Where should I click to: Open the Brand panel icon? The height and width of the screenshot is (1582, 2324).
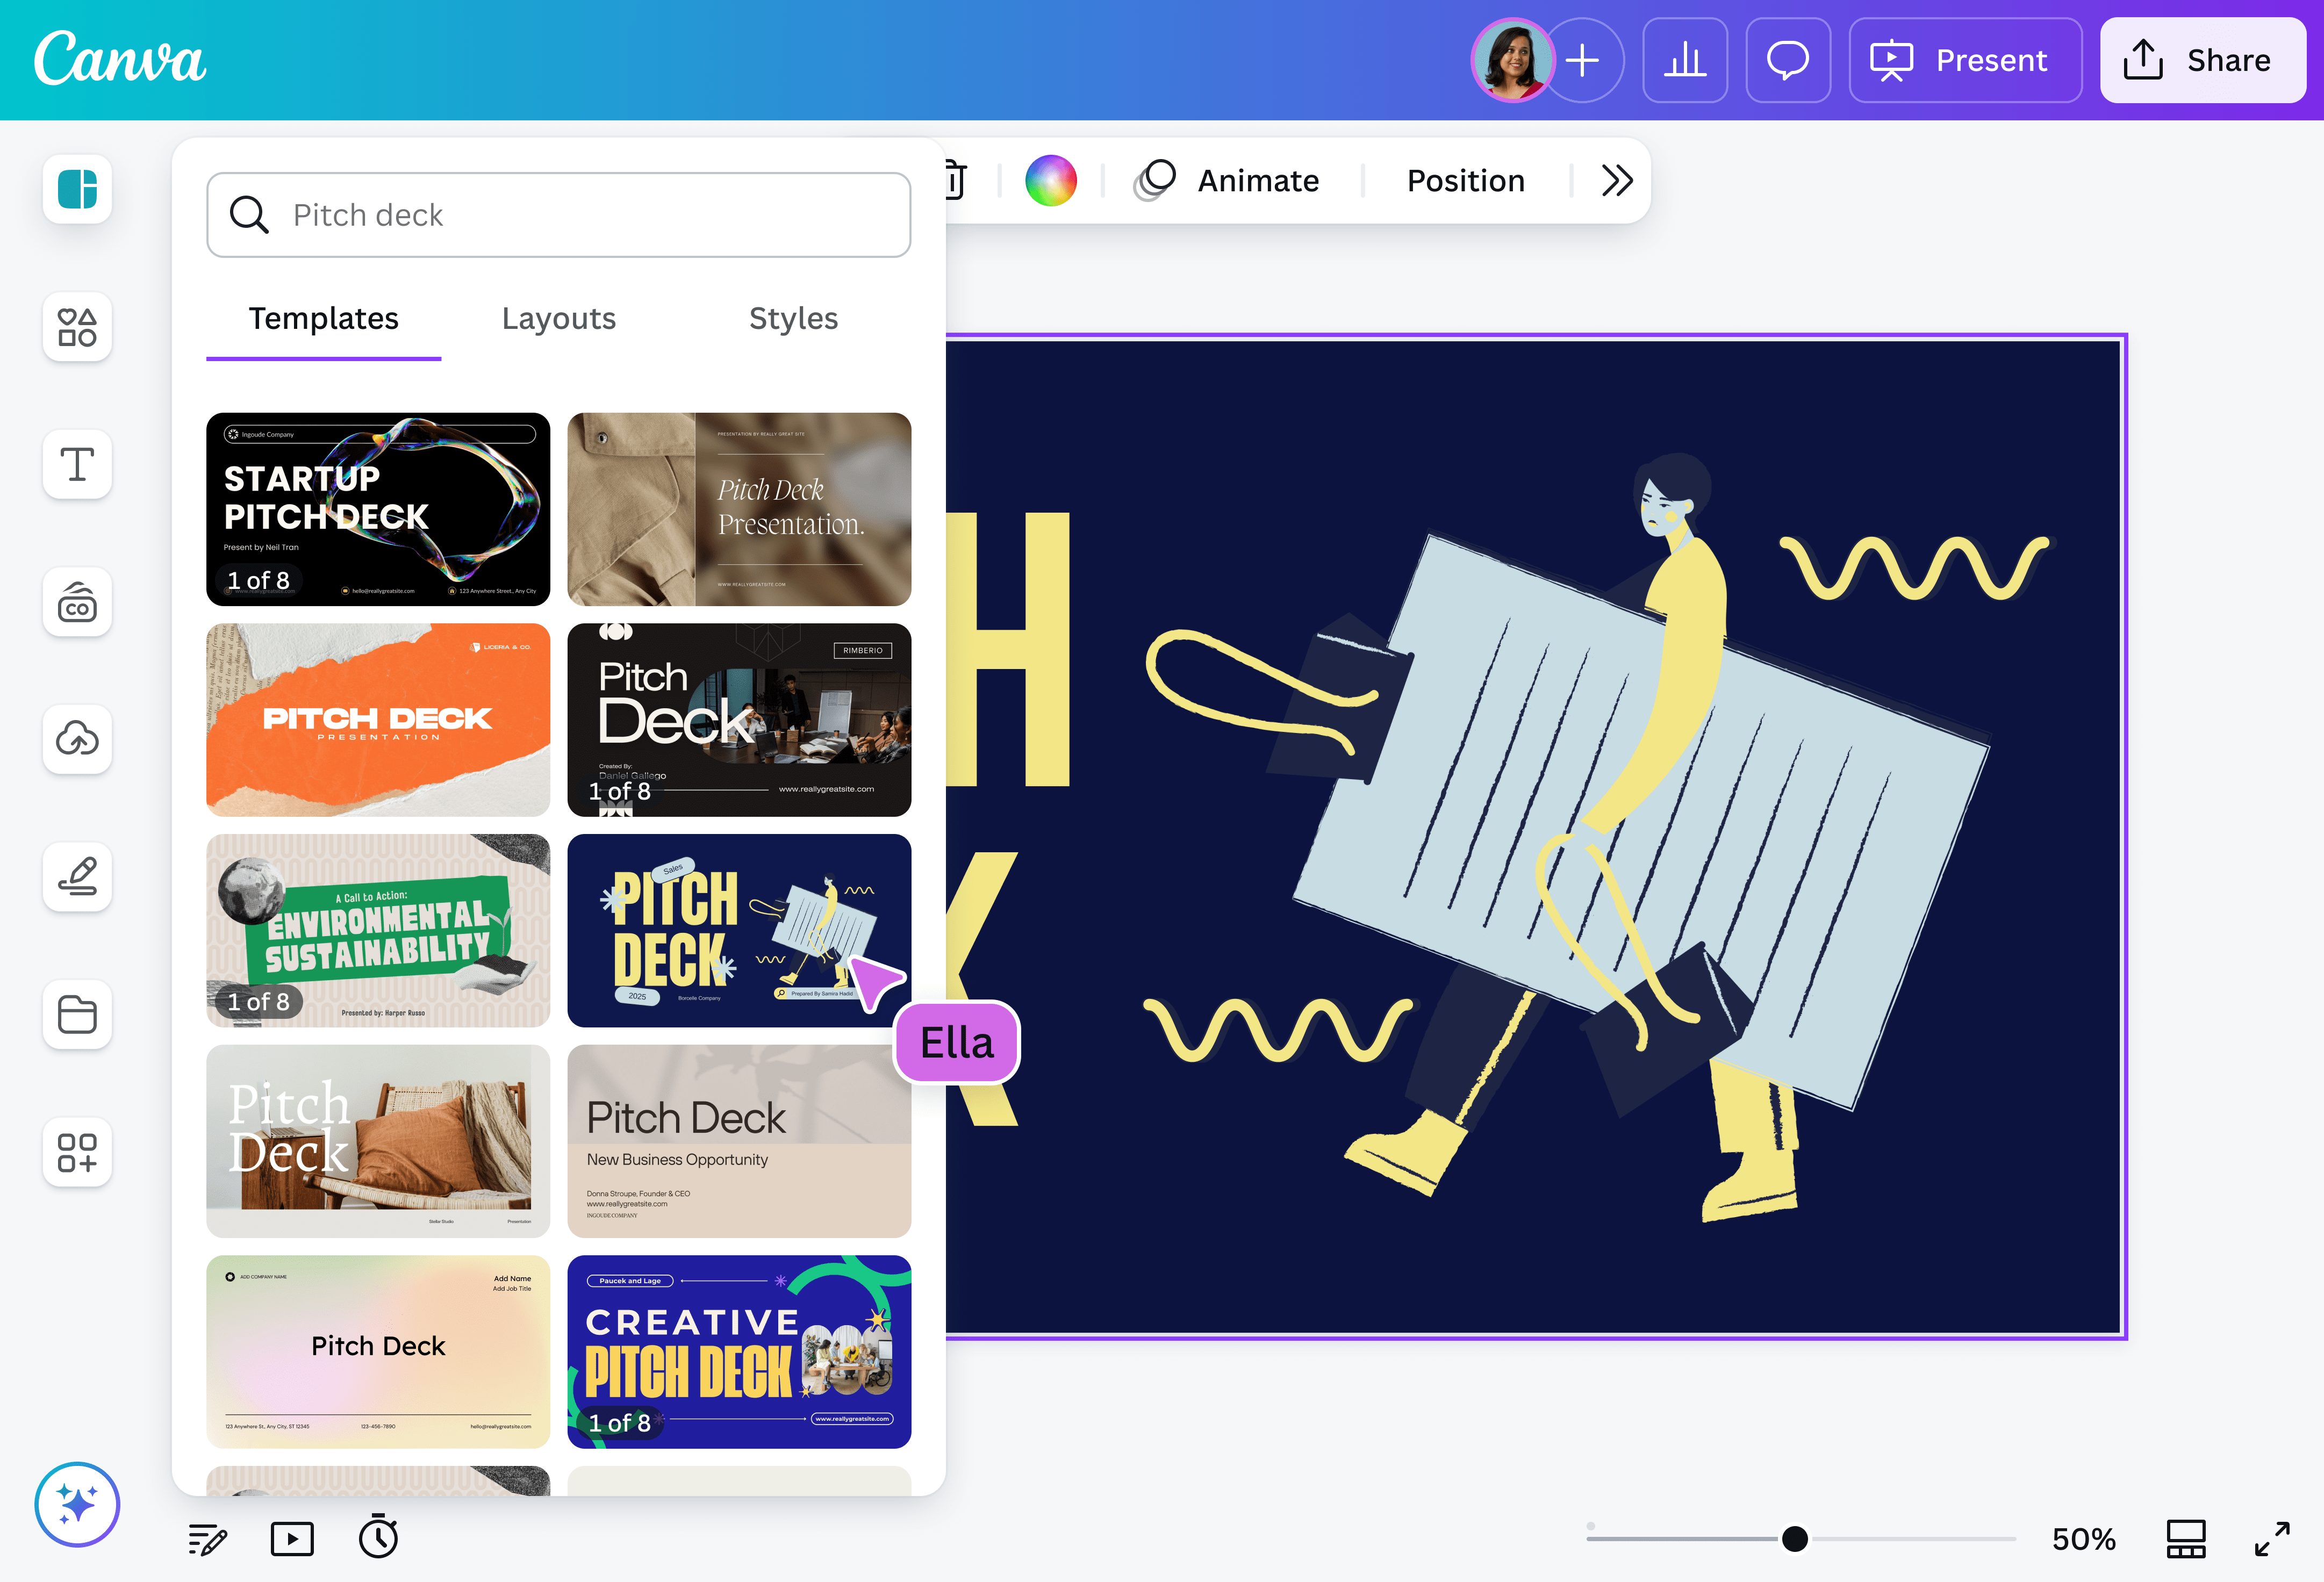pyautogui.click(x=77, y=601)
